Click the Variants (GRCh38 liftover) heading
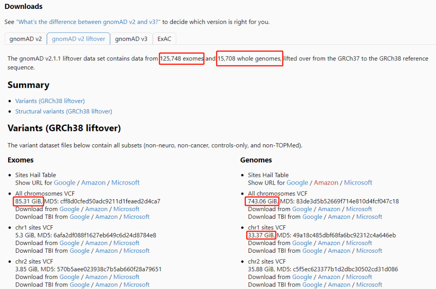 [64, 128]
